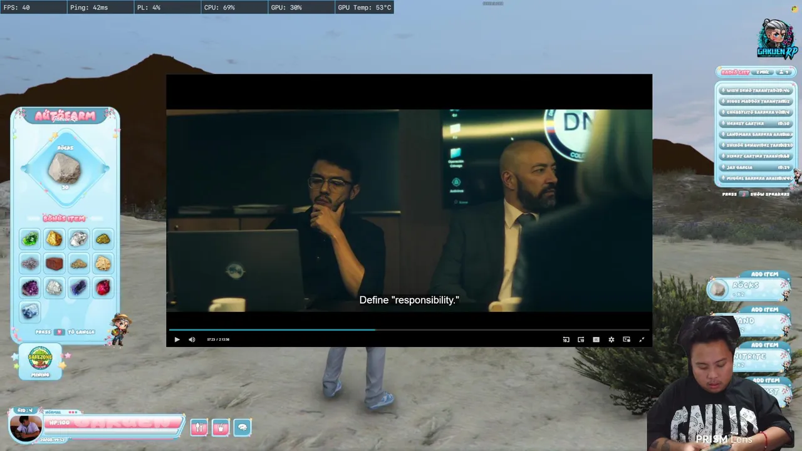The width and height of the screenshot is (802, 451).
Task: Open video player settings gear
Action: 611,340
